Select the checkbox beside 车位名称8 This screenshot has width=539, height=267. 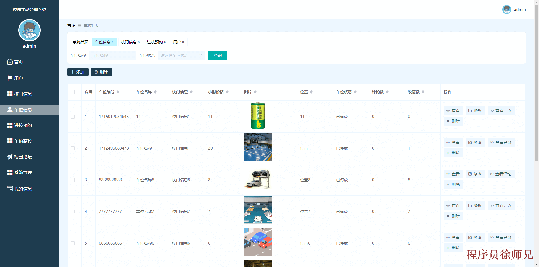[73, 180]
